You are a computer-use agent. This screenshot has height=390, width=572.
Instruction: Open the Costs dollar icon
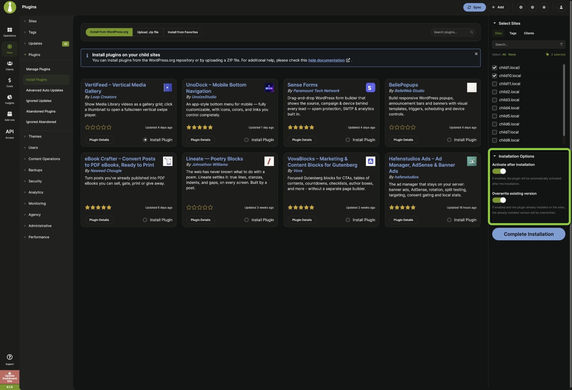tap(9, 82)
